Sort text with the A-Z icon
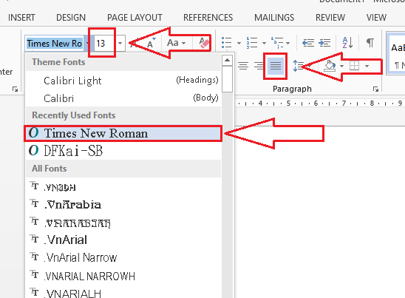Image resolution: width=405 pixels, height=298 pixels. pyautogui.click(x=347, y=43)
